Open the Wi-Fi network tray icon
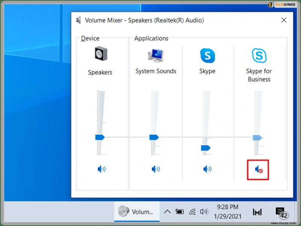This screenshot has width=301, height=226. (192, 212)
